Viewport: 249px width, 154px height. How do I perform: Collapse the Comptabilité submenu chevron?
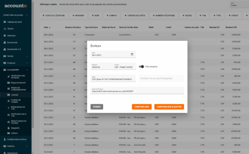tap(27, 70)
